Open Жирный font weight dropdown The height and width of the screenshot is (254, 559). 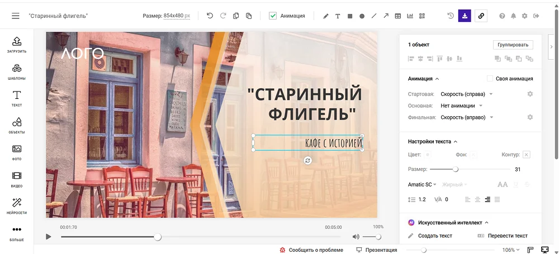(x=454, y=185)
